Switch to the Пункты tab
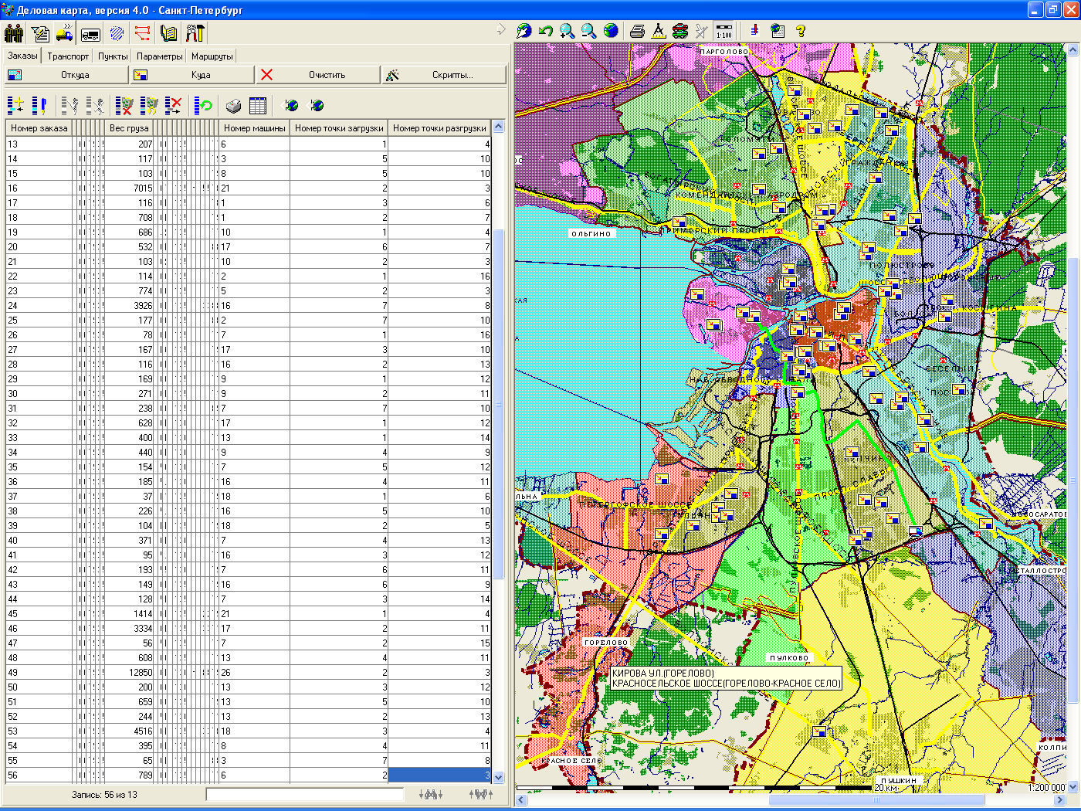The width and height of the screenshot is (1081, 811). [113, 56]
